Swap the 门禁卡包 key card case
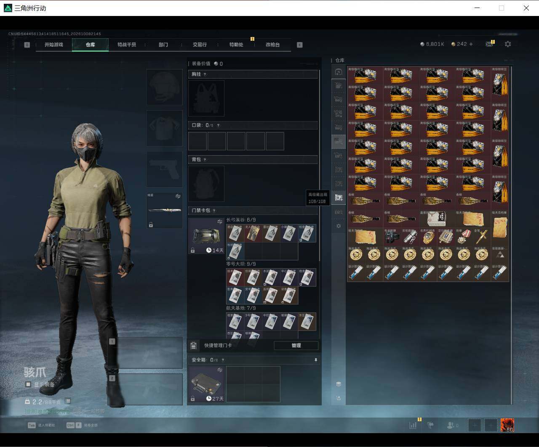The image size is (539, 447). [x=219, y=222]
